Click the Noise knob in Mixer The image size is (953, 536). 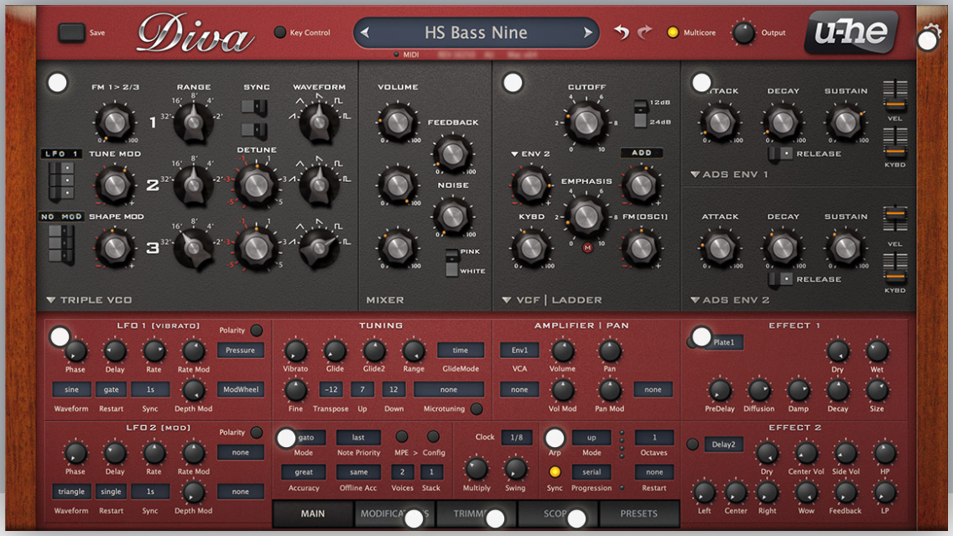coord(452,216)
